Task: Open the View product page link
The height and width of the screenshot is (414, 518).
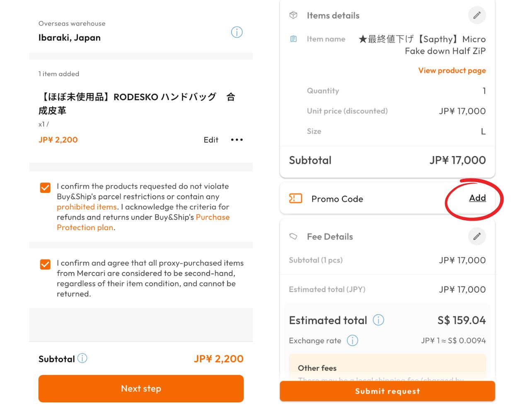Action: pyautogui.click(x=451, y=70)
